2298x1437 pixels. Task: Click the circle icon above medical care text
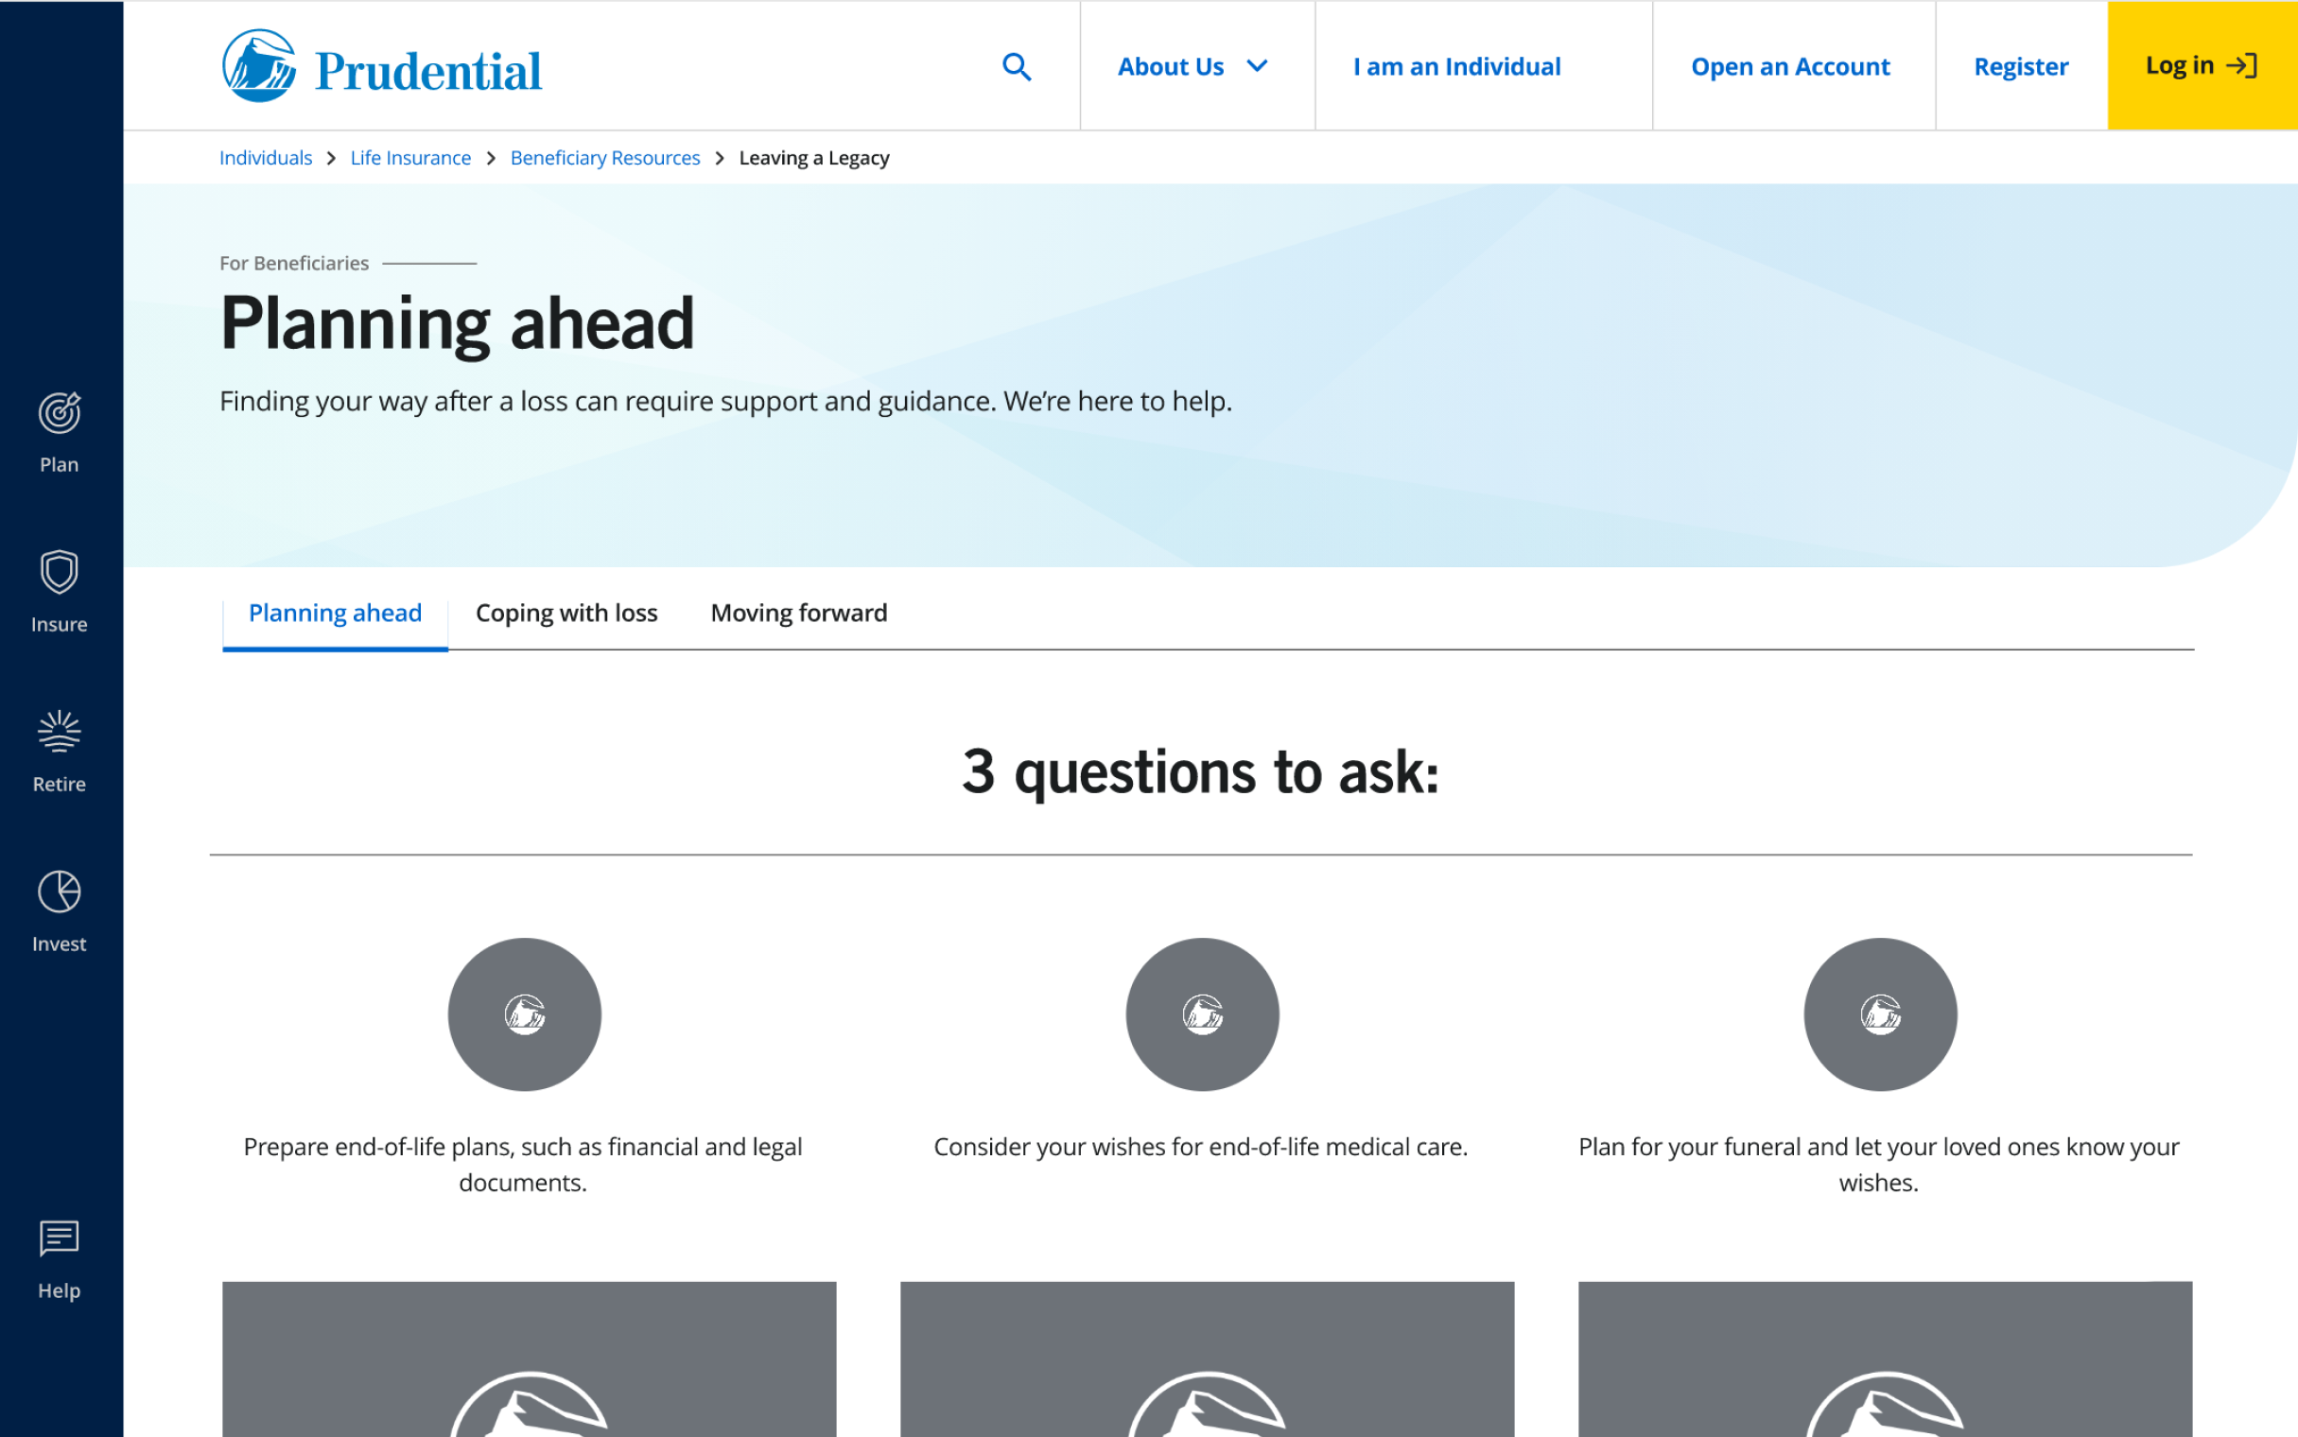pyautogui.click(x=1202, y=1014)
